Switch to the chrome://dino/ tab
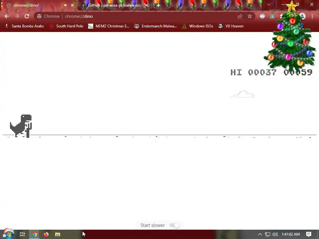The height and width of the screenshot is (239, 319). (39, 5)
